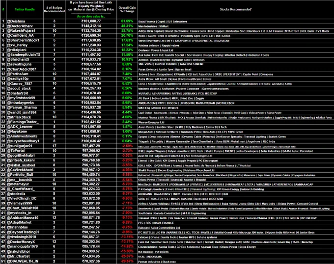Click the @ParthaAwe handle
Image resolution: width=334 pixels, height=264 pixels.
click(25, 74)
